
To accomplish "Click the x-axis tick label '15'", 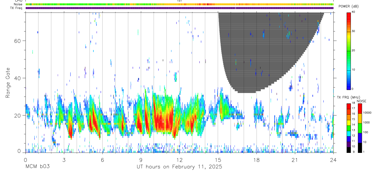I will 218,160.
